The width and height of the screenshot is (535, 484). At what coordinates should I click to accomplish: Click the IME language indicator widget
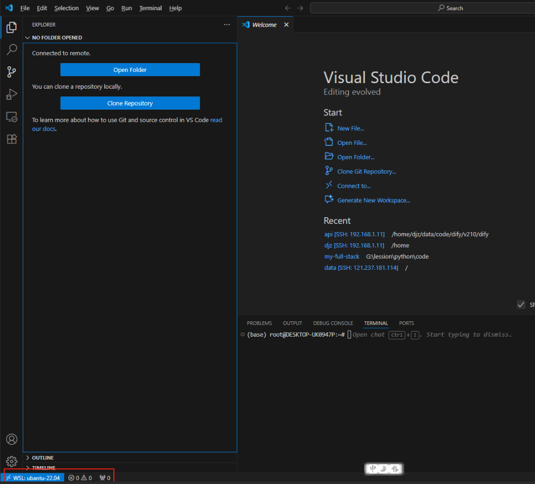(x=383, y=469)
